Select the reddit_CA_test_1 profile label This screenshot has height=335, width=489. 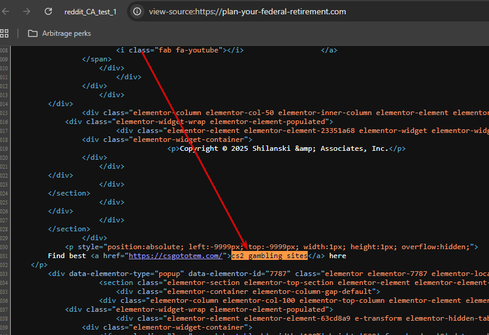coord(91,12)
